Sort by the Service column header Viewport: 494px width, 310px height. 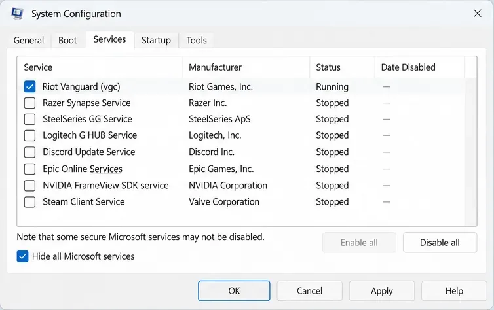pos(100,67)
